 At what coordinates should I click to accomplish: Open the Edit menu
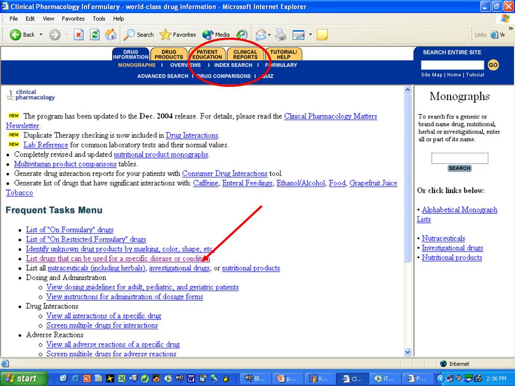[30, 19]
